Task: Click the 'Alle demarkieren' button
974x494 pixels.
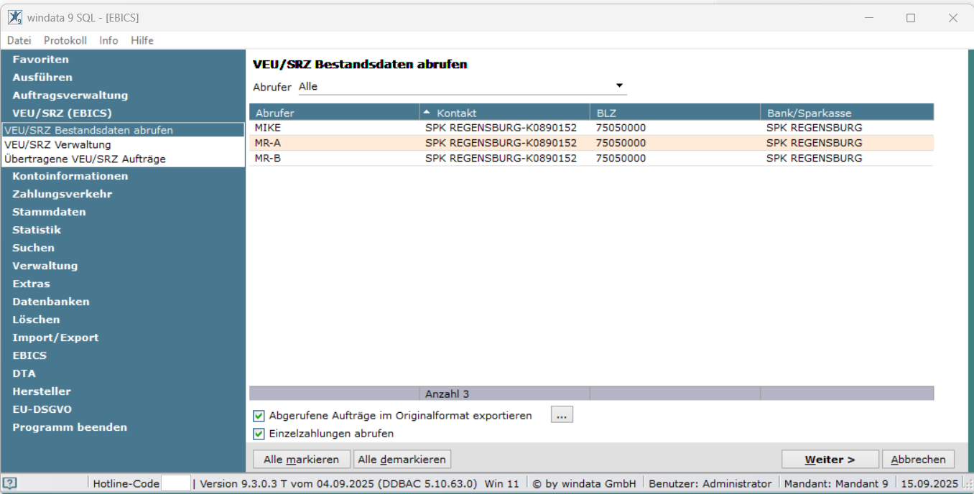Action: tap(402, 460)
